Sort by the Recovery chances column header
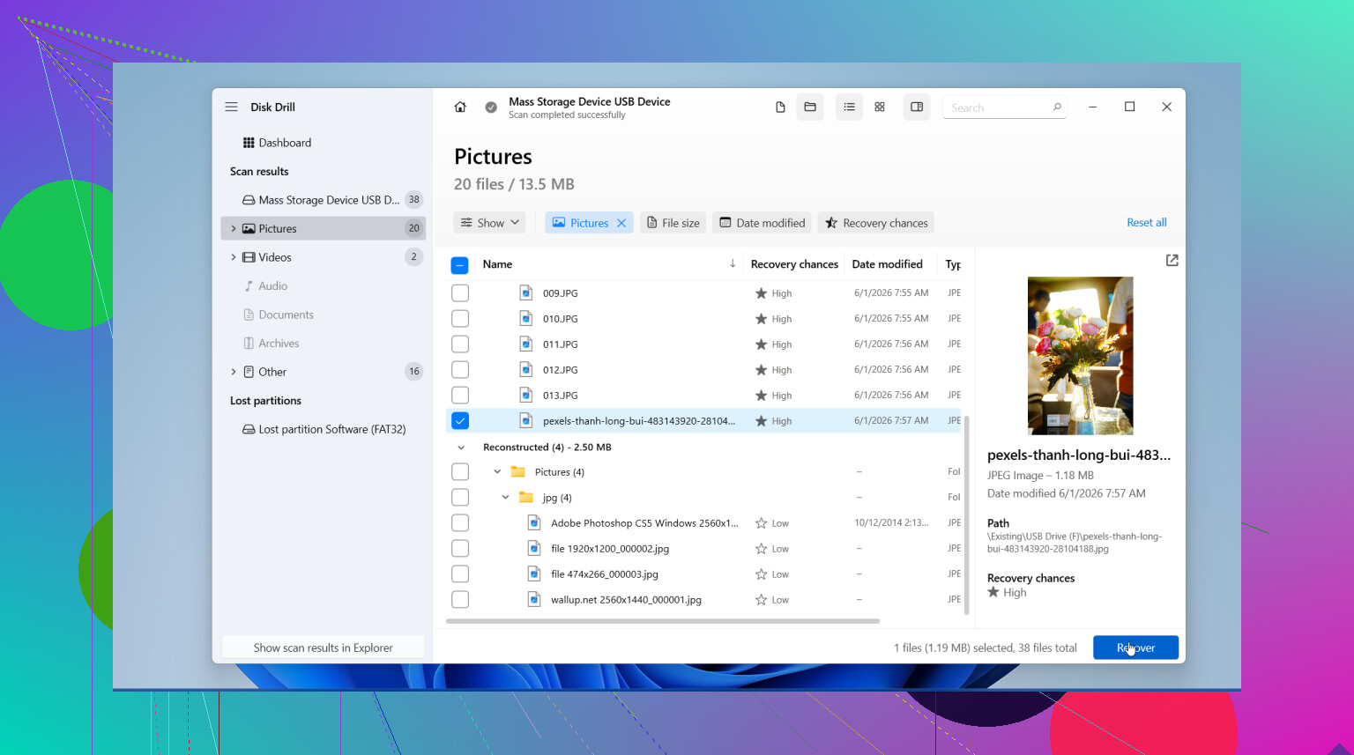 click(x=794, y=264)
